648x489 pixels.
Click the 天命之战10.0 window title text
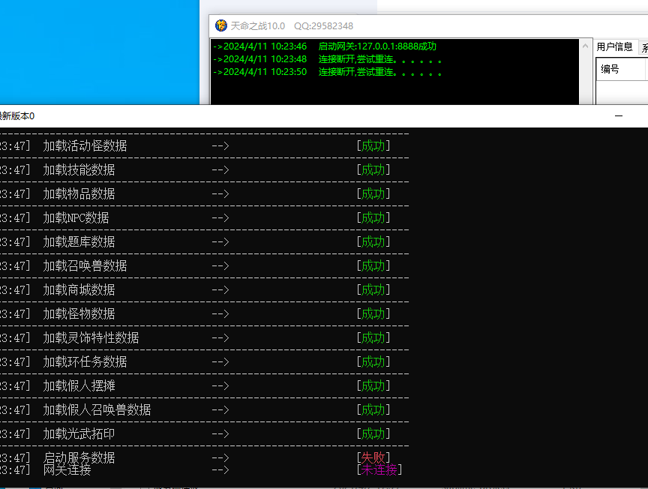coord(292,26)
